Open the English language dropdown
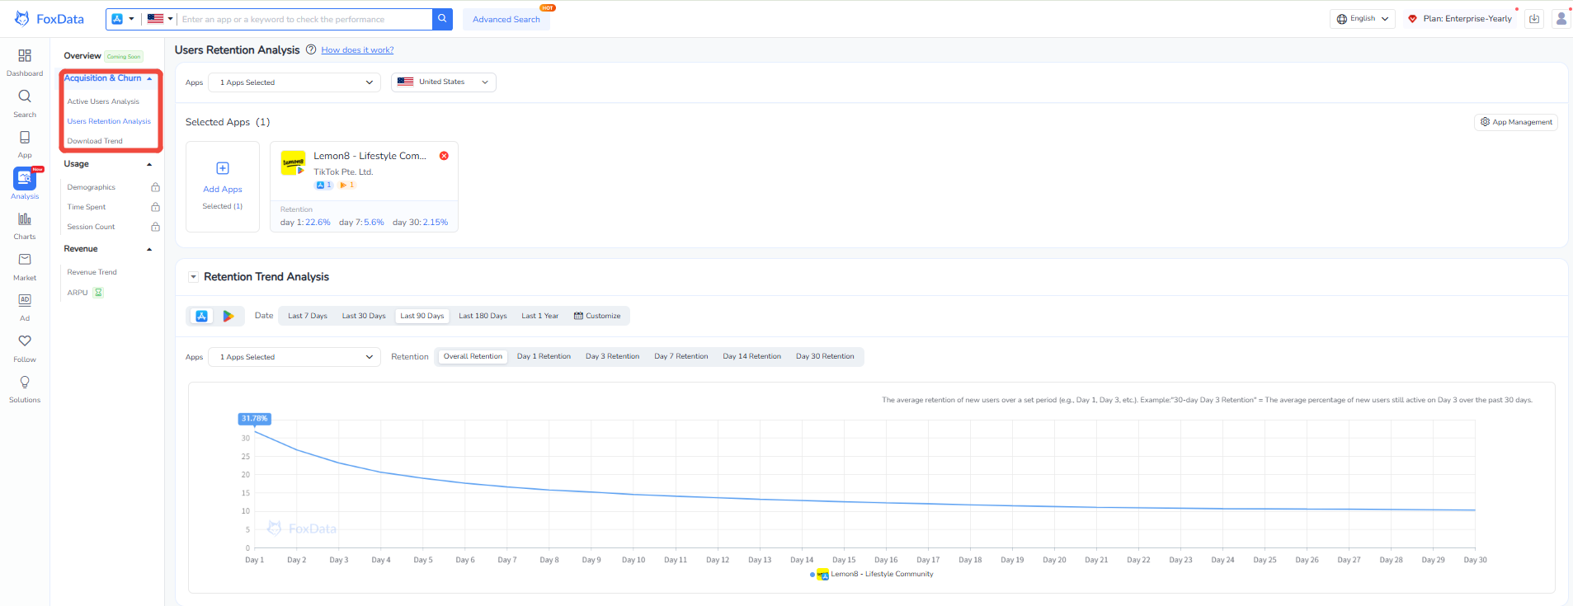 [1363, 19]
